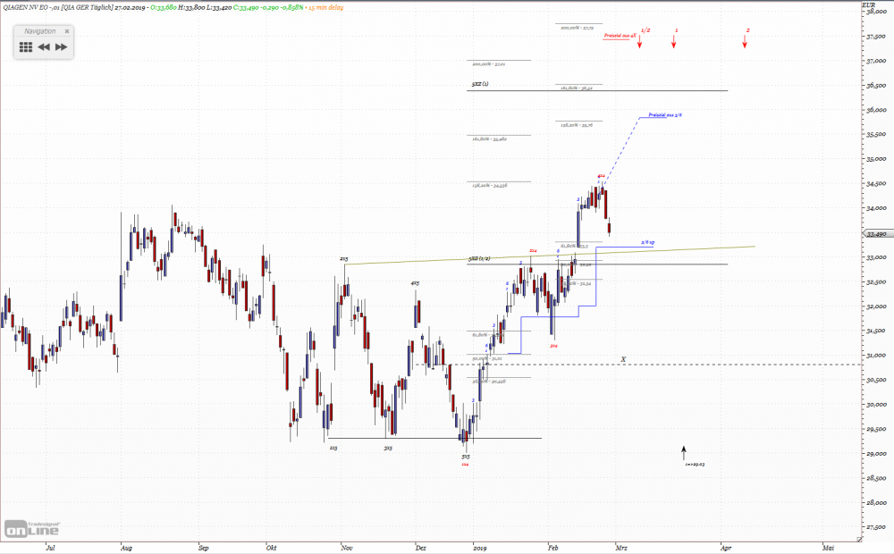Click the EUR currency label above price axis
This screenshot has height=554, width=894.
[868, 5]
